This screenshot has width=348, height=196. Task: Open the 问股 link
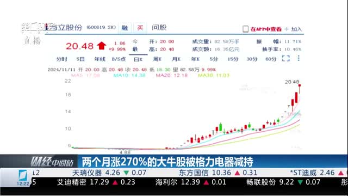(x=159, y=28)
